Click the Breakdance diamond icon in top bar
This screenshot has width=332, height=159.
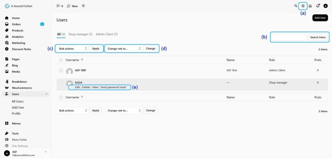83,6
